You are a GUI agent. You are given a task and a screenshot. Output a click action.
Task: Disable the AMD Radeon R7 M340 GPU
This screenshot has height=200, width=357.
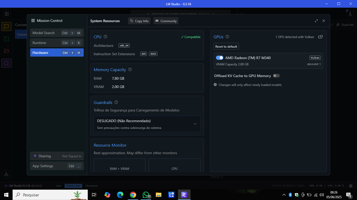(220, 58)
